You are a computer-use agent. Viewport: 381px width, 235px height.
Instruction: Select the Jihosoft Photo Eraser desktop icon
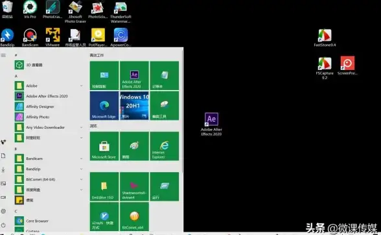[x=75, y=12]
